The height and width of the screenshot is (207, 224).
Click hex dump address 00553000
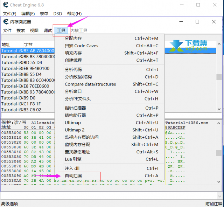[x=11, y=133]
